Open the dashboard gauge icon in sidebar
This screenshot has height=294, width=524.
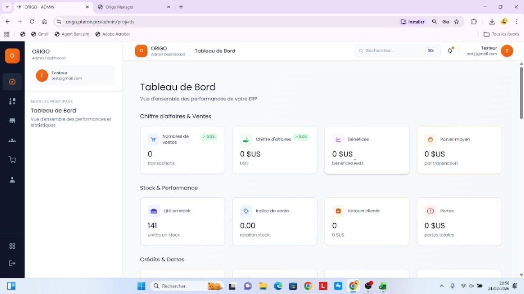coord(12,82)
